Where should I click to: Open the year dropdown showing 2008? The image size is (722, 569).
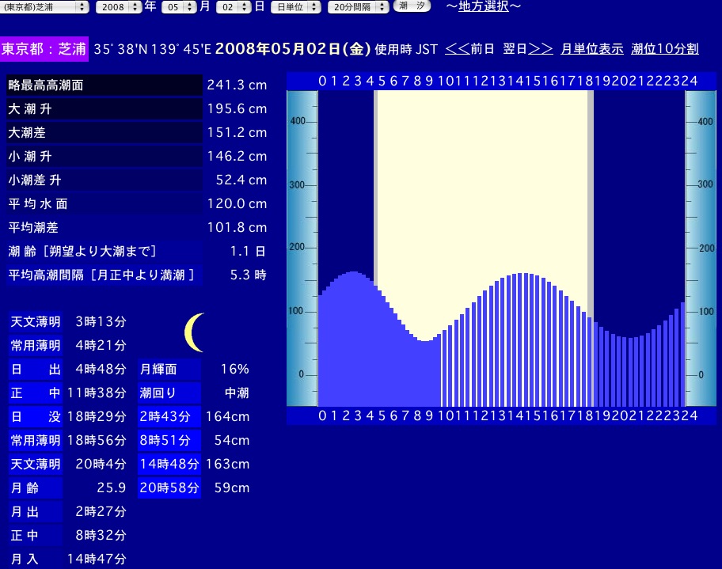(118, 7)
